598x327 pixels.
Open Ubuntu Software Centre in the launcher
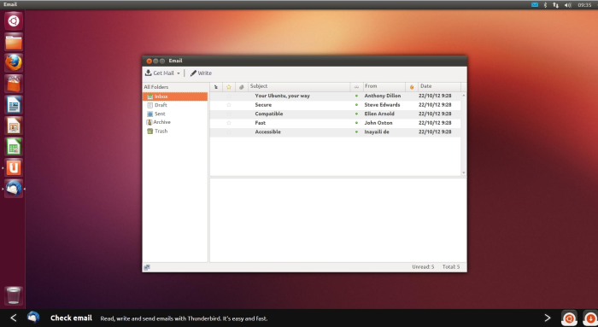click(x=14, y=84)
